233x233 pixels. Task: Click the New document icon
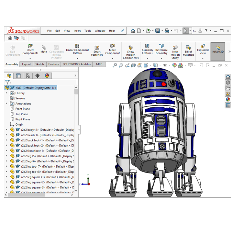click(x=139, y=31)
